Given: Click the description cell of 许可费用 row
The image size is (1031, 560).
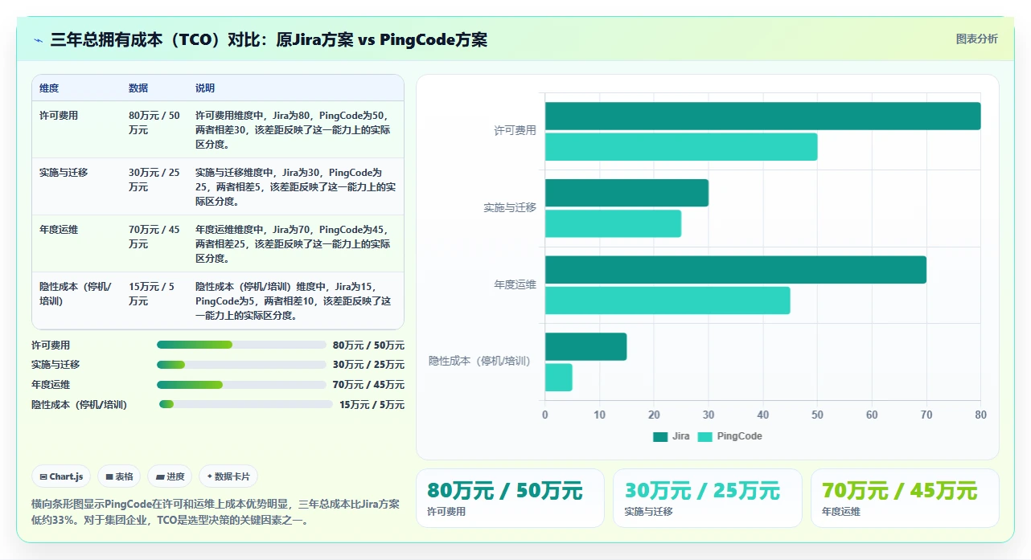Looking at the screenshot, I should click(295, 130).
